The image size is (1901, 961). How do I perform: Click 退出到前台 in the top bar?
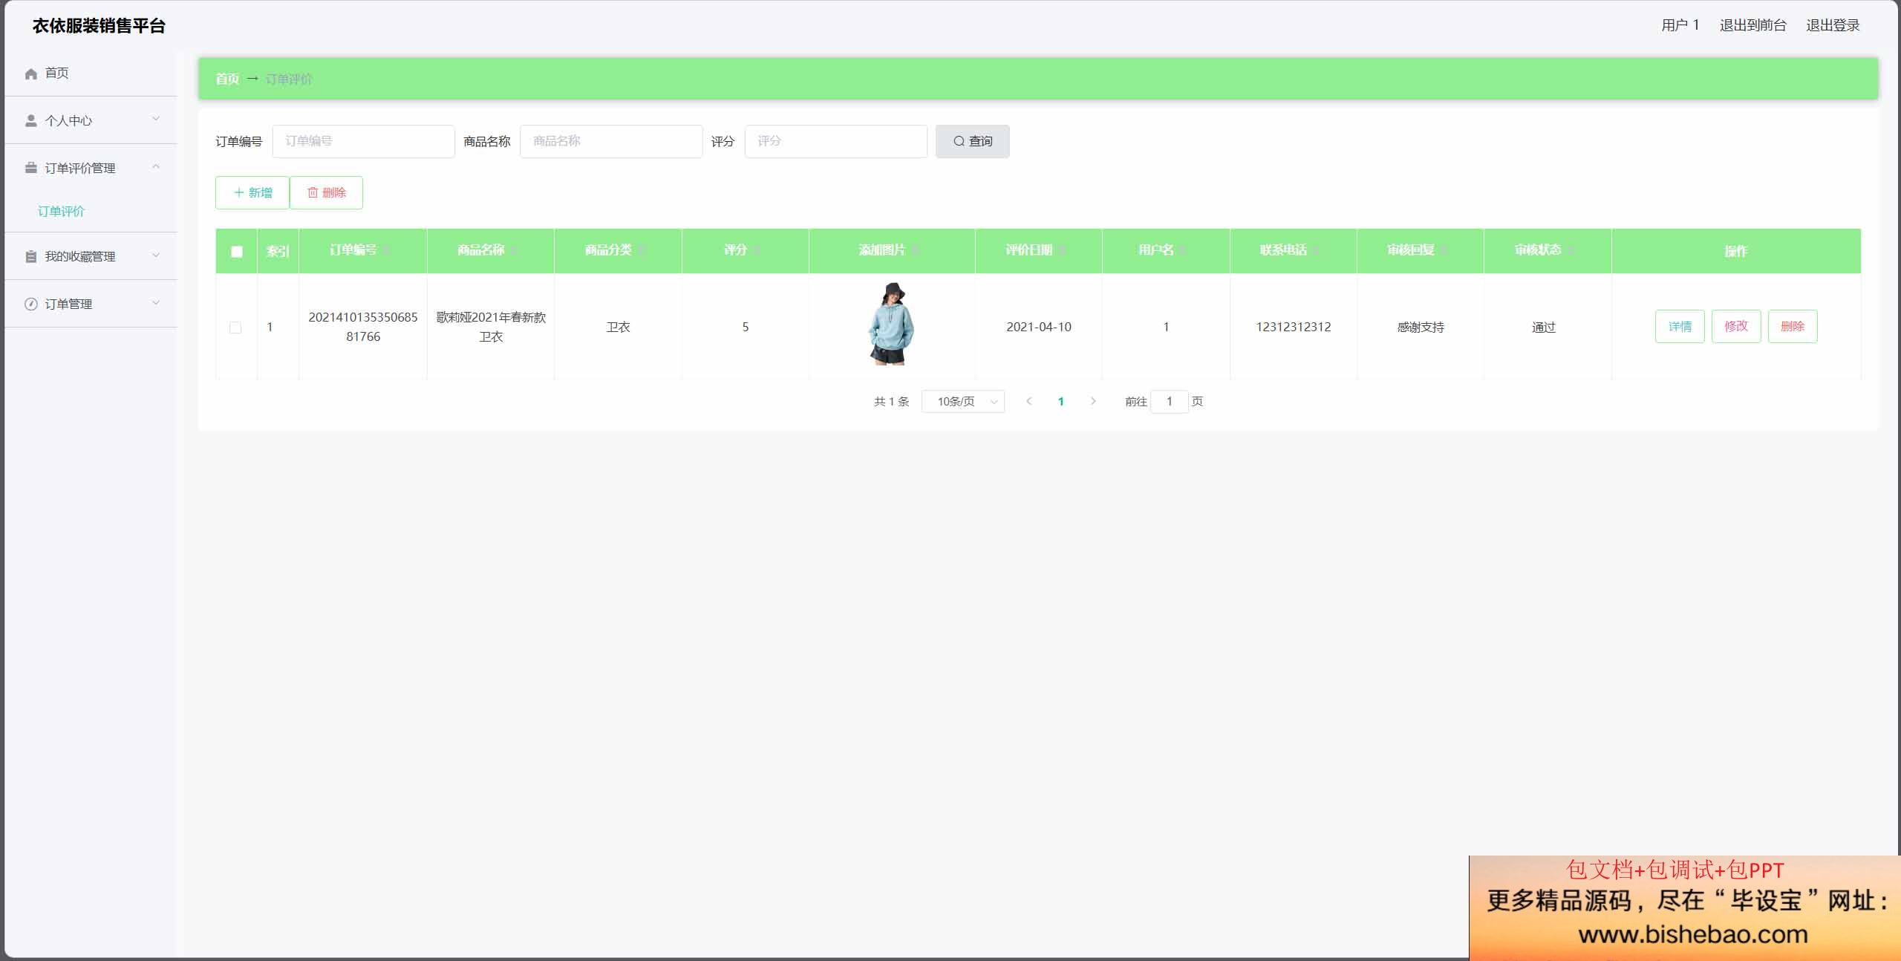coord(1752,25)
